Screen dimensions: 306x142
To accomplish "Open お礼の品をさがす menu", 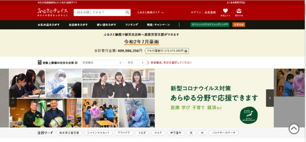I will pos(49,25).
